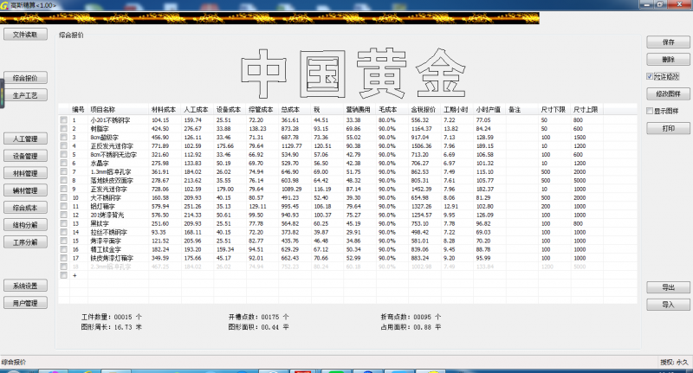Screen dimensions: 693x373
Task: Tick the checkbox for row 6 水晶字
Action: pos(63,163)
